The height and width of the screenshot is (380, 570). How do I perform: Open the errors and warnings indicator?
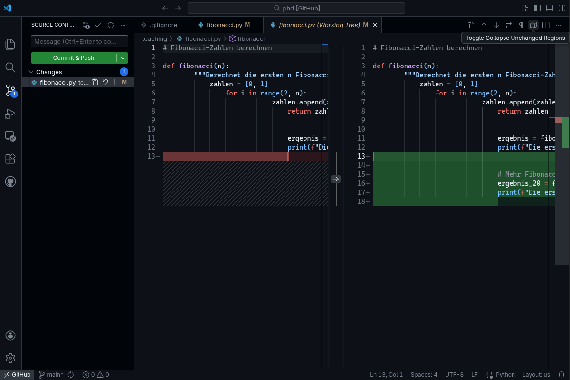tap(95, 375)
